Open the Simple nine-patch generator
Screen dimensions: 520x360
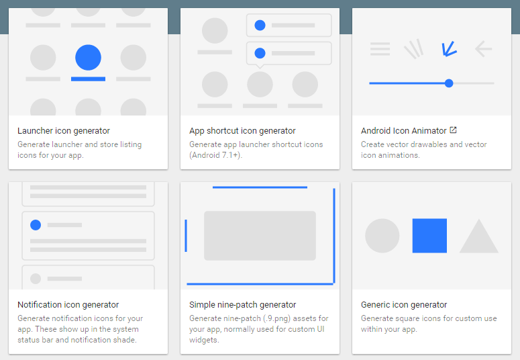[243, 305]
